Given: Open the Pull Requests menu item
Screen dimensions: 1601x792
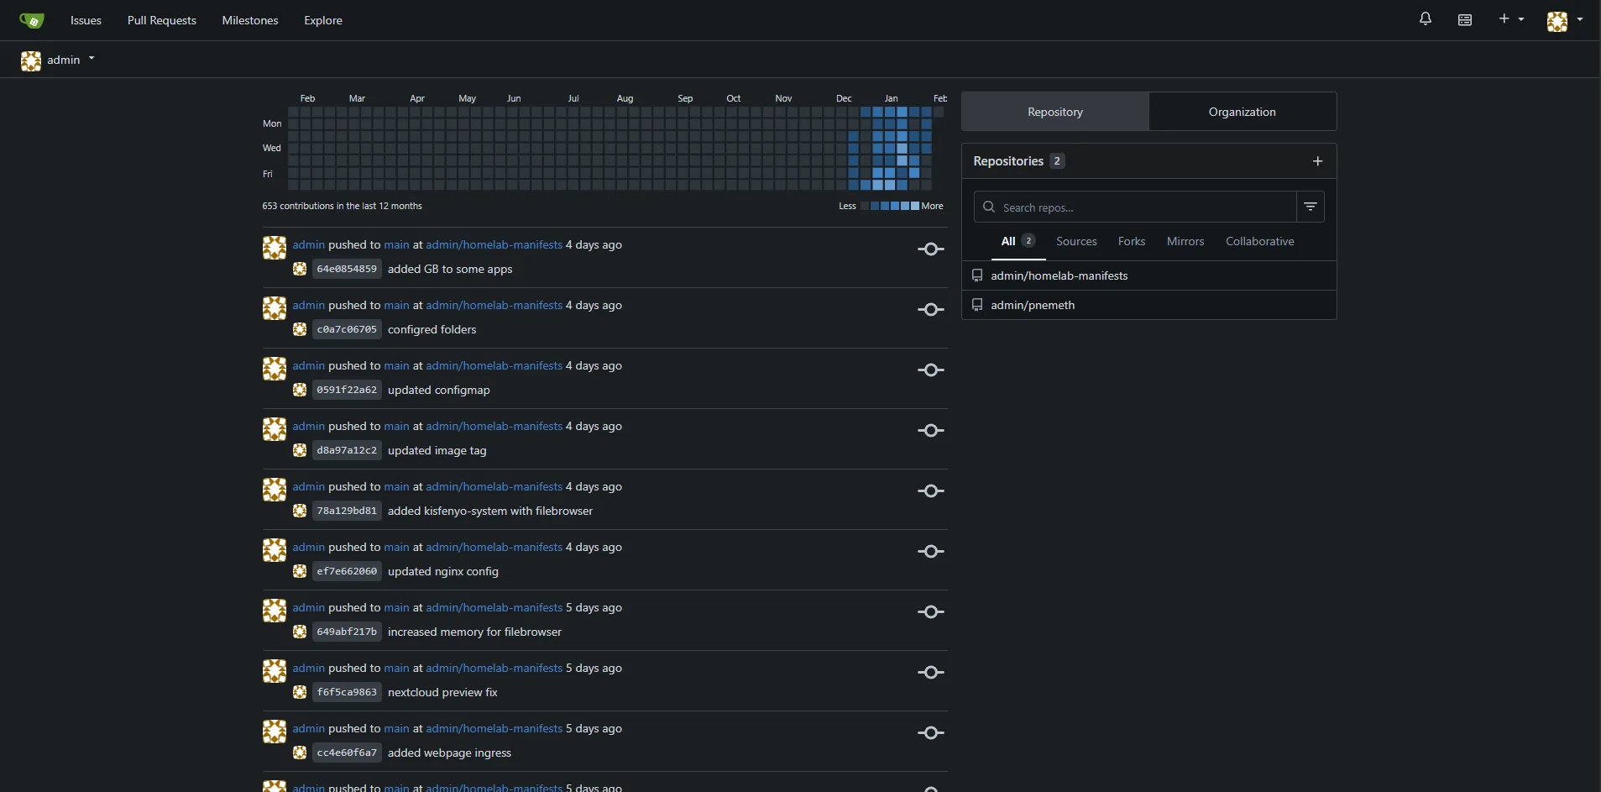Looking at the screenshot, I should tap(162, 20).
